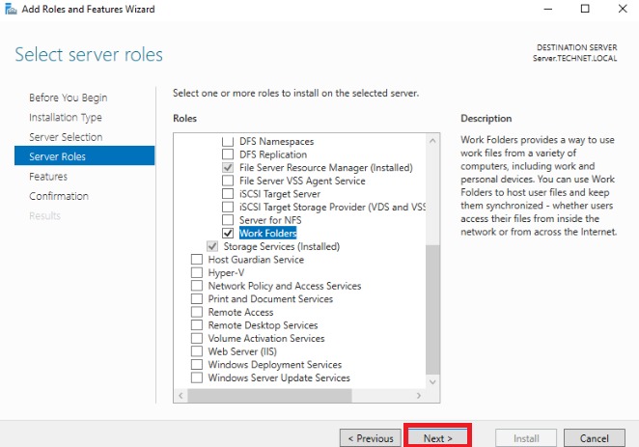Image resolution: width=639 pixels, height=447 pixels.
Task: Check the DFS Replication checkbox
Action: coord(228,154)
